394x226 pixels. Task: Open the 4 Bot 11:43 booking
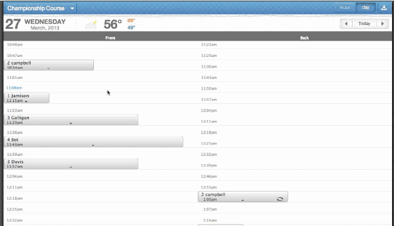pos(93,142)
